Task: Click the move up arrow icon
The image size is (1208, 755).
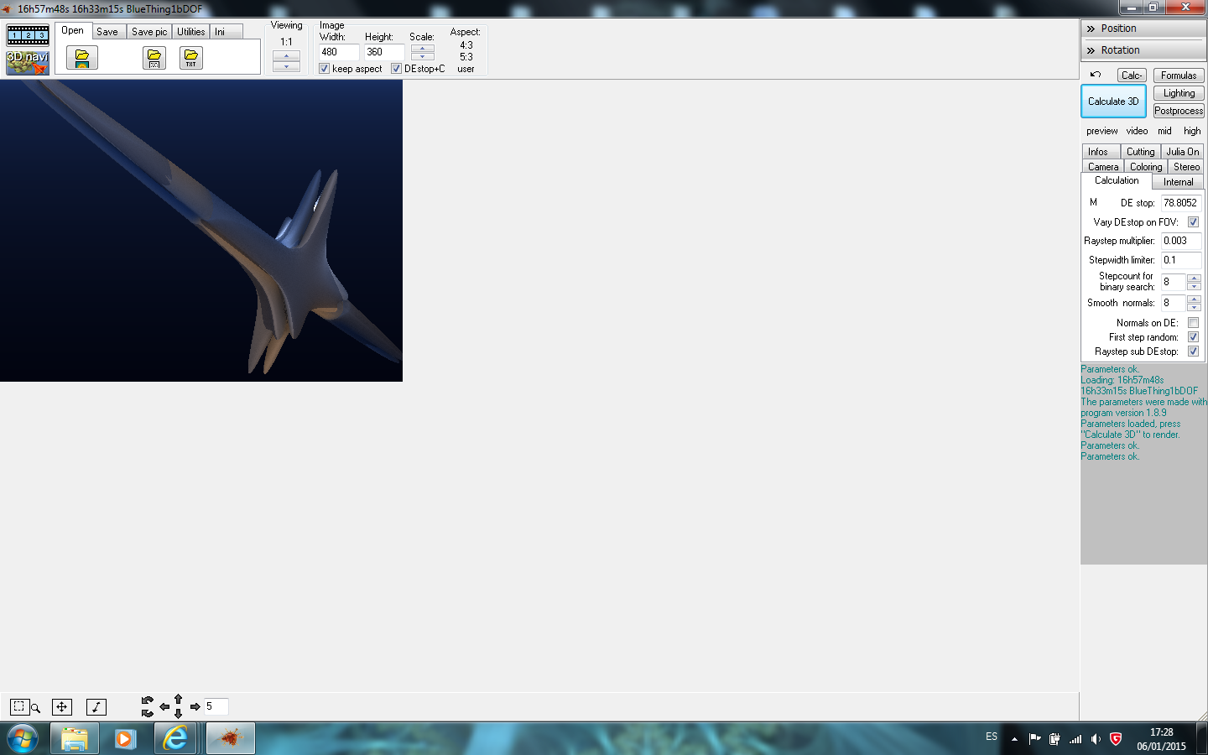Action: tap(178, 699)
